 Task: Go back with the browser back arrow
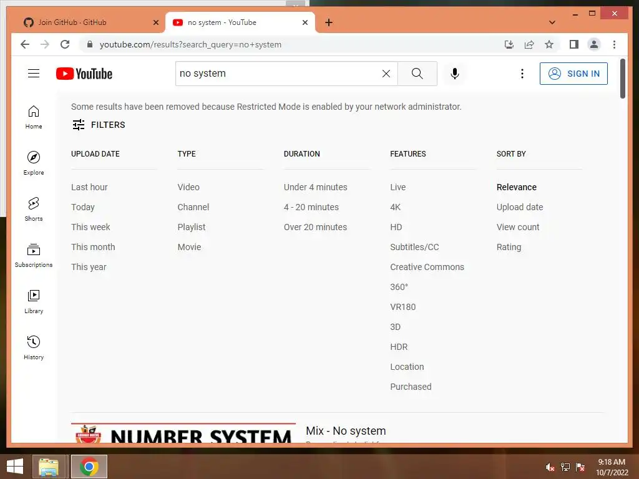pos(25,44)
